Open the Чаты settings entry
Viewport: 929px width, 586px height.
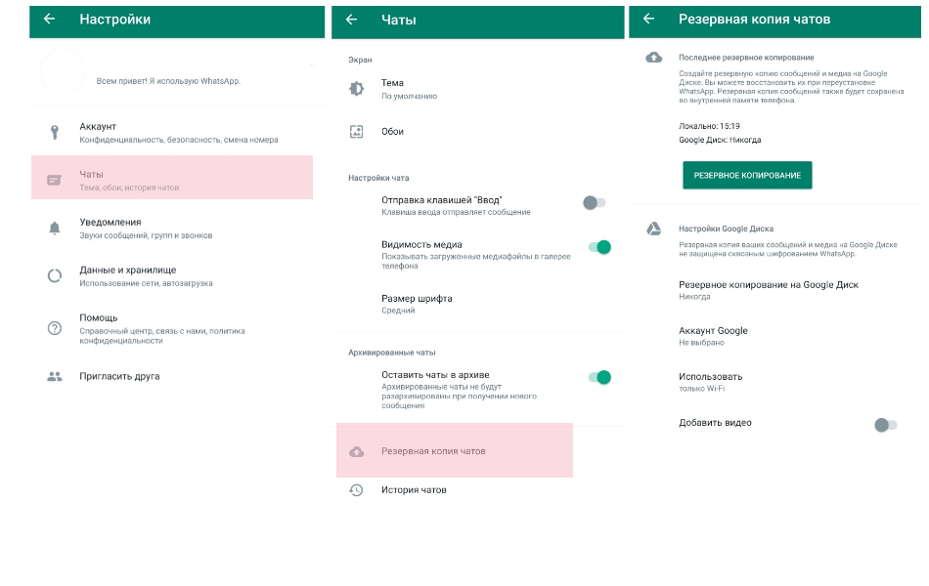point(172,179)
